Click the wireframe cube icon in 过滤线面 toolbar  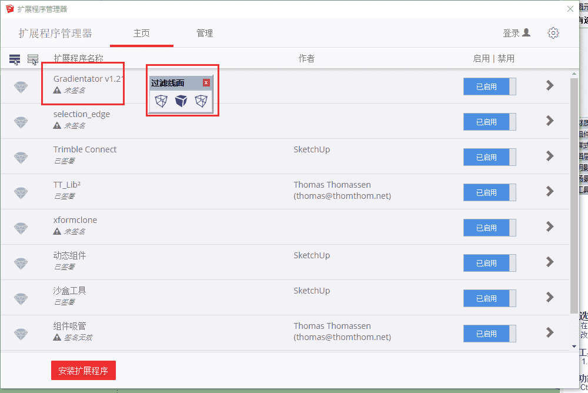point(161,101)
